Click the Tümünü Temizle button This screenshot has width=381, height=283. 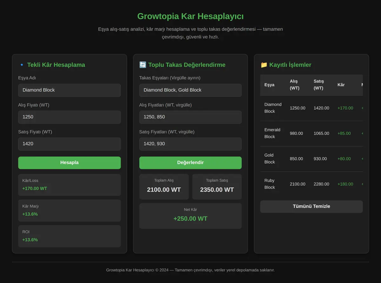pos(311,206)
